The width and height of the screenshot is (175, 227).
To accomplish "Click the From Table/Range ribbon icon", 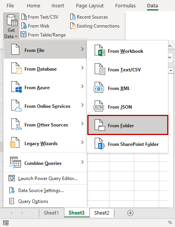I will [x=23, y=35].
